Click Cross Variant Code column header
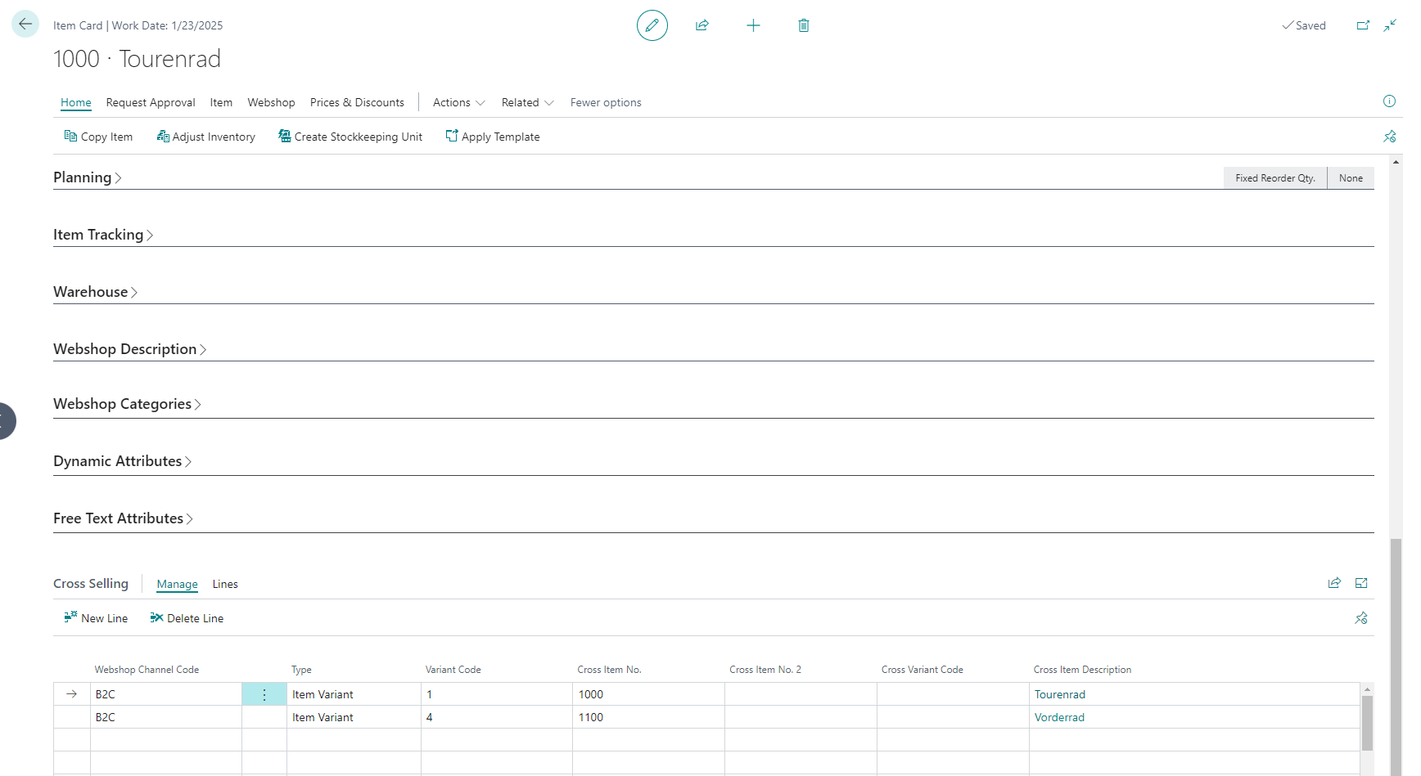Image resolution: width=1421 pixels, height=776 pixels. (x=922, y=670)
